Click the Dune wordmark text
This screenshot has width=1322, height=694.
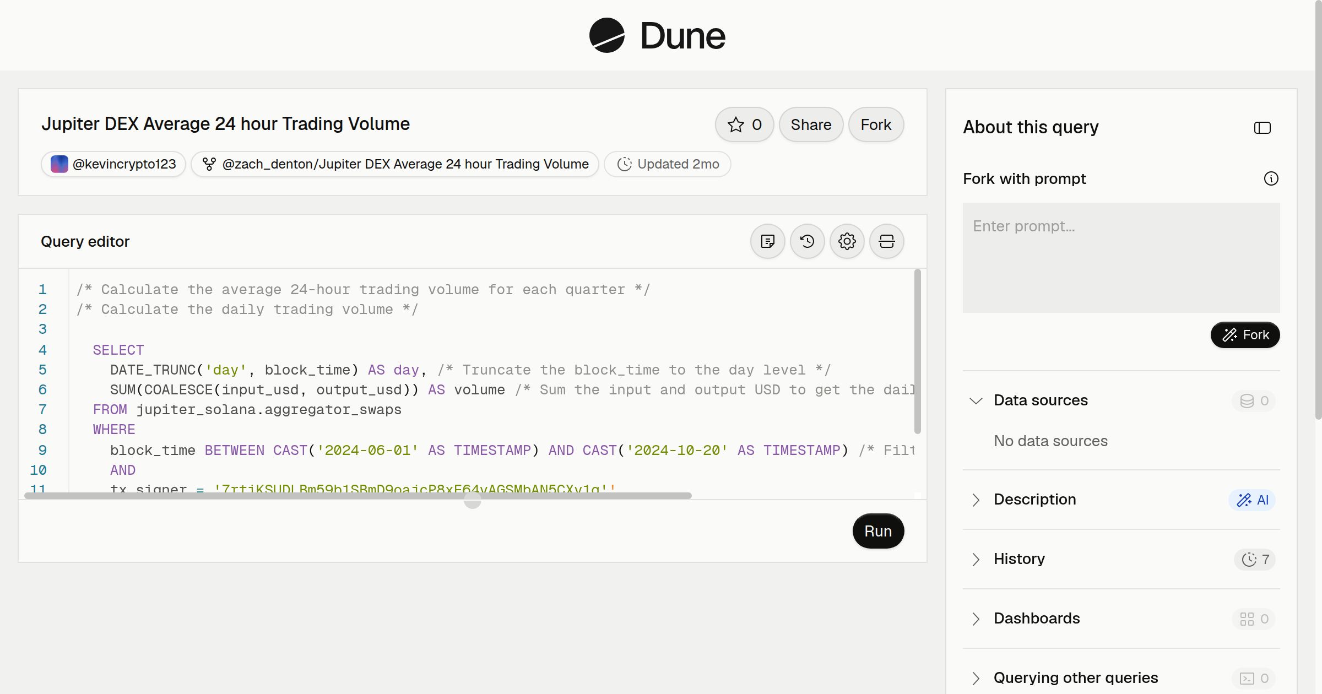(682, 36)
